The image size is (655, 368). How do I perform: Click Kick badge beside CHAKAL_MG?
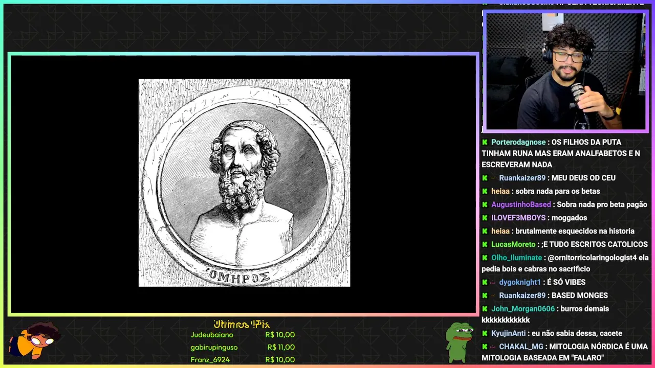(x=485, y=347)
